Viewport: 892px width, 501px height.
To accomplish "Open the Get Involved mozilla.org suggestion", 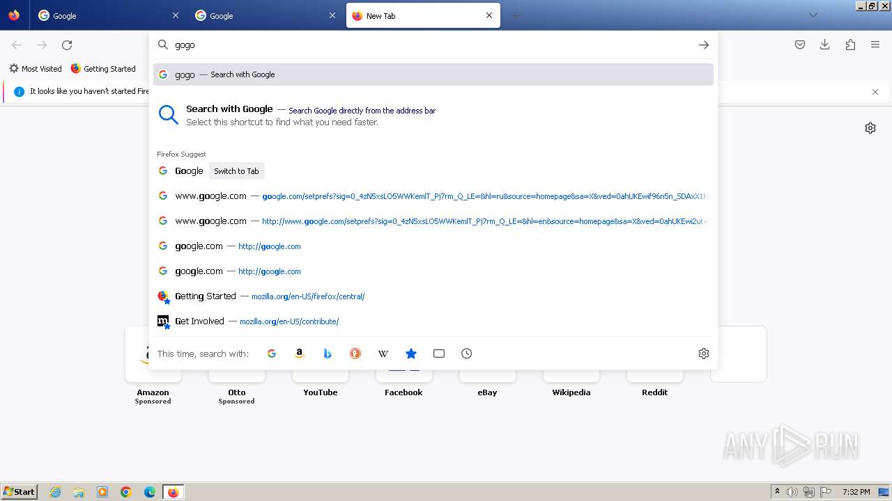I will pyautogui.click(x=433, y=321).
